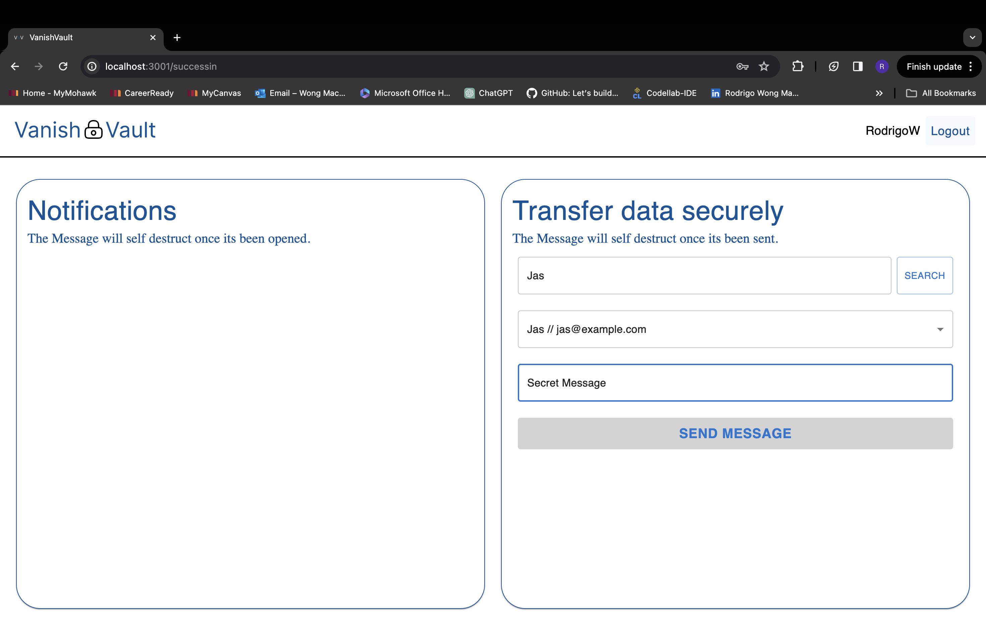This screenshot has height=641, width=986.
Task: Open the tab search chevron
Action: coord(972,38)
